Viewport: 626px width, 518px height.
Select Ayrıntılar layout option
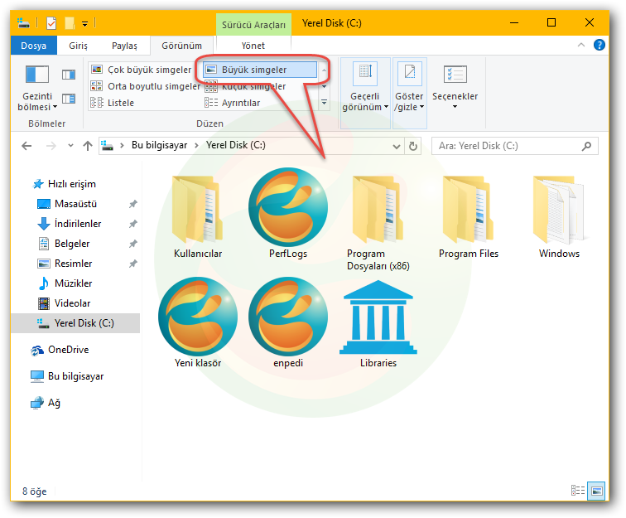click(x=233, y=103)
